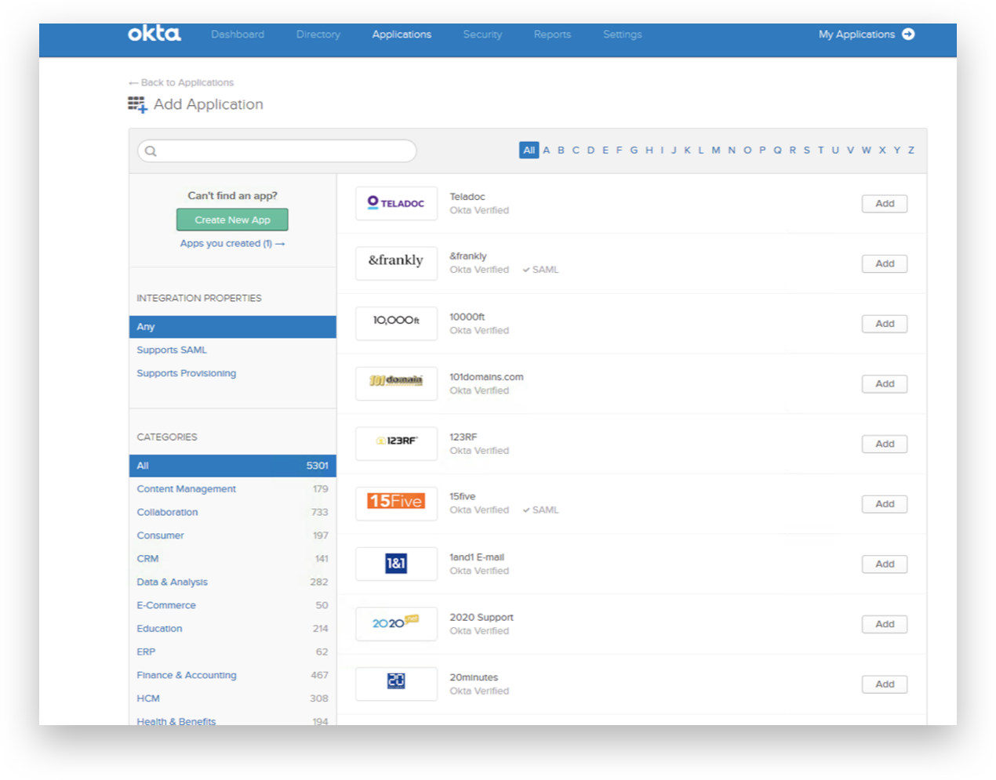The width and height of the screenshot is (996, 780).
Task: Click the 20minutes app name
Action: (474, 677)
